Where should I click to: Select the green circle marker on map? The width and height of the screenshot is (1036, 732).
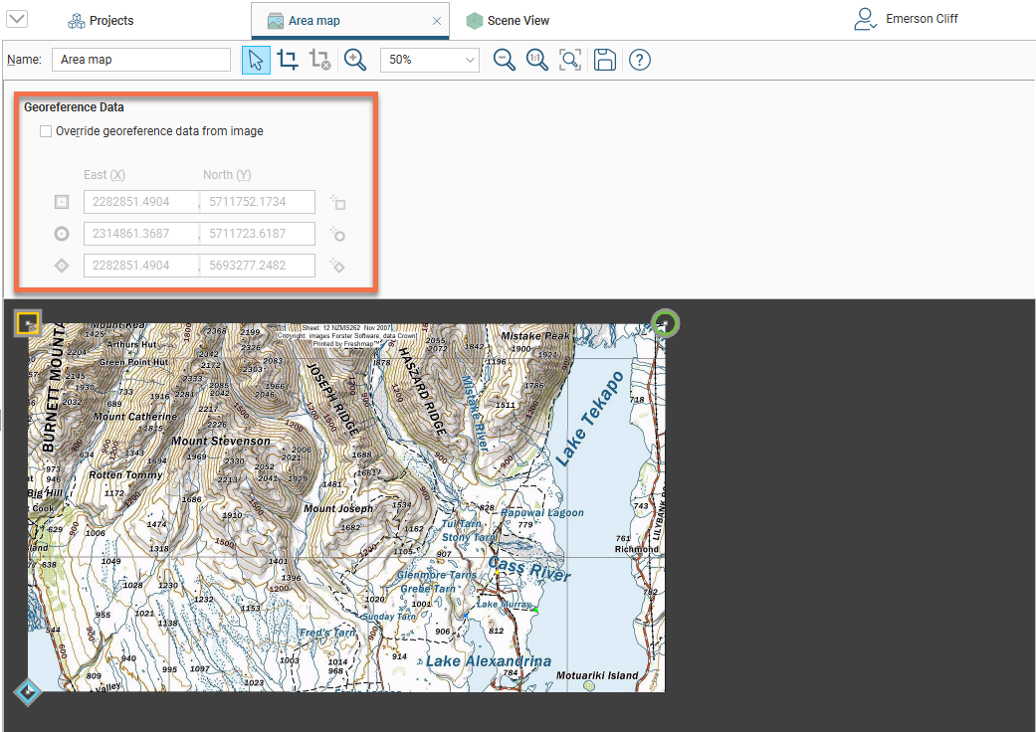tap(665, 323)
